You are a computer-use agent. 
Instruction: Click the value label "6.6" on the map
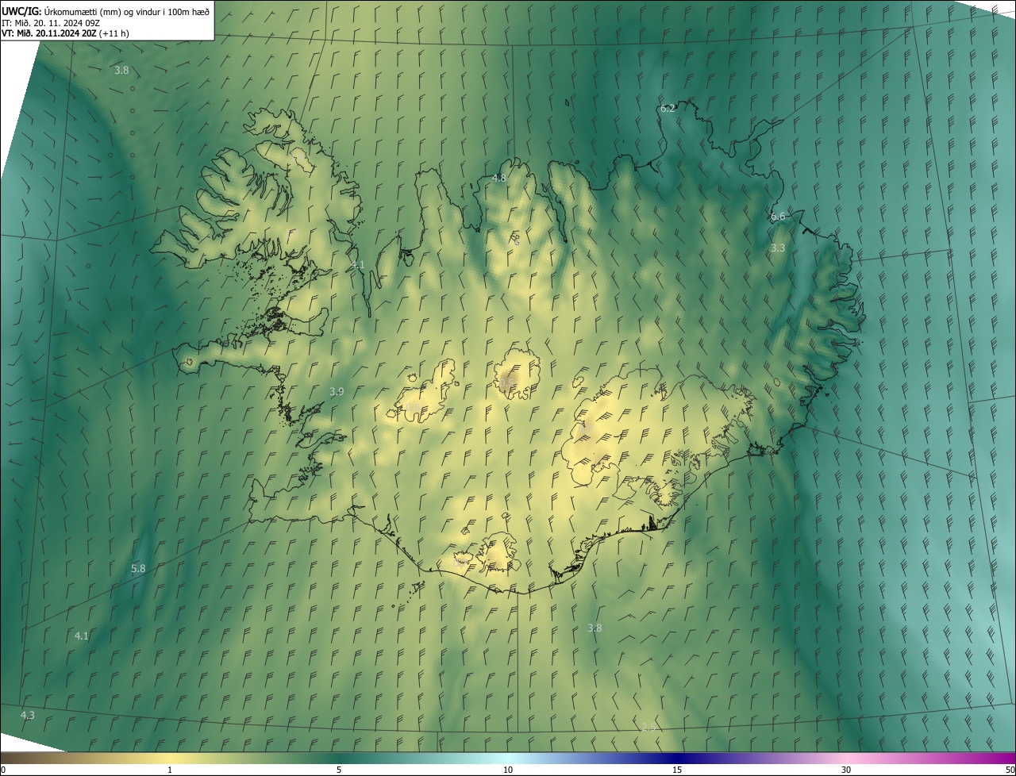click(x=778, y=216)
